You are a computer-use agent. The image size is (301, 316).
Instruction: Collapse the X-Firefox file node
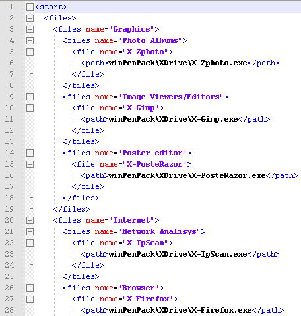(30, 299)
